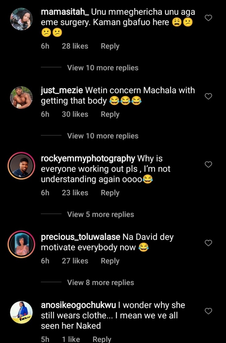Like mamasitah_'s comment with the heart

click(x=208, y=18)
